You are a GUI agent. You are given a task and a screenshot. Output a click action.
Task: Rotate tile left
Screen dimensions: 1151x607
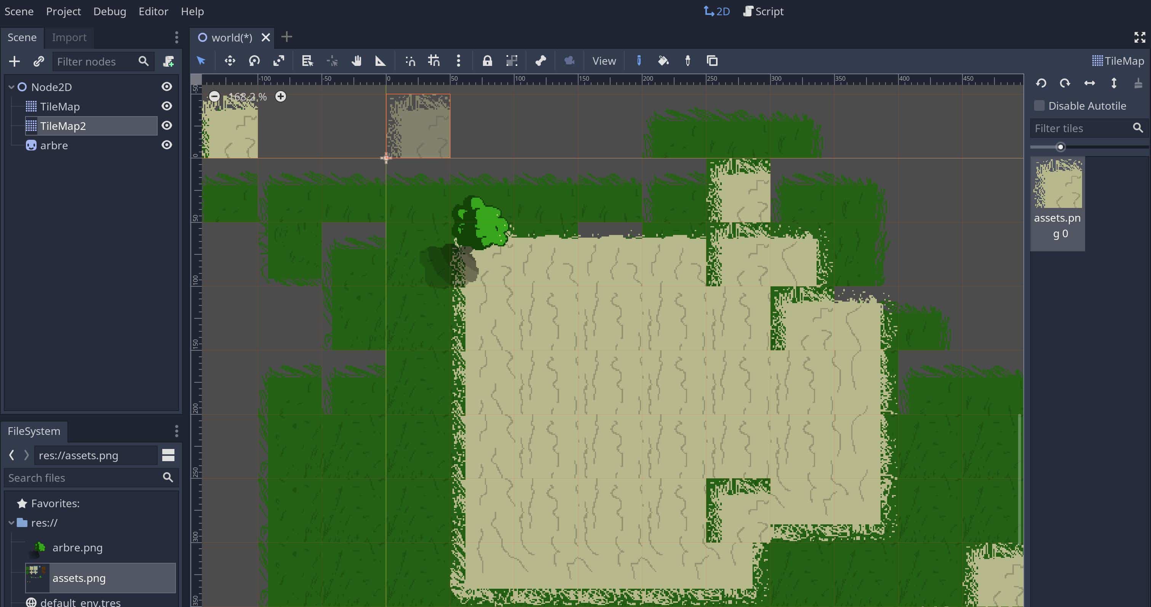point(1041,83)
